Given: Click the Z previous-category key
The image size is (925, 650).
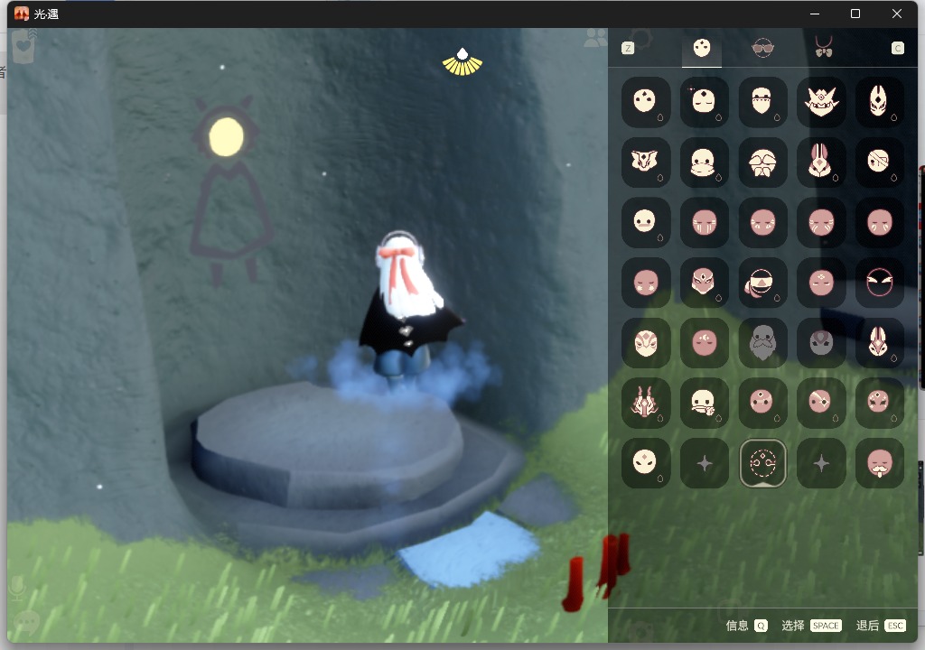Looking at the screenshot, I should pyautogui.click(x=629, y=49).
